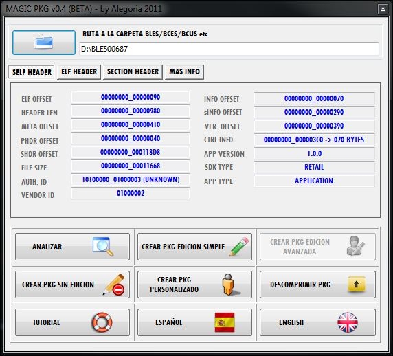Click the magnifying glass Analizar icon

click(103, 247)
